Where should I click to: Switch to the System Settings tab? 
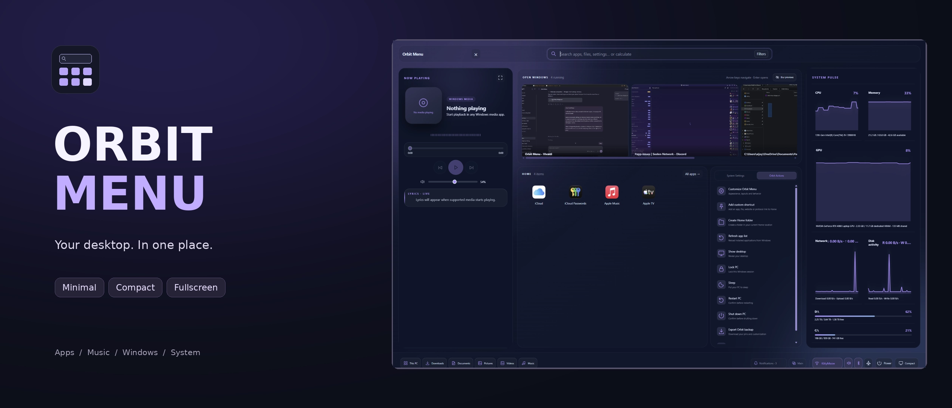736,176
